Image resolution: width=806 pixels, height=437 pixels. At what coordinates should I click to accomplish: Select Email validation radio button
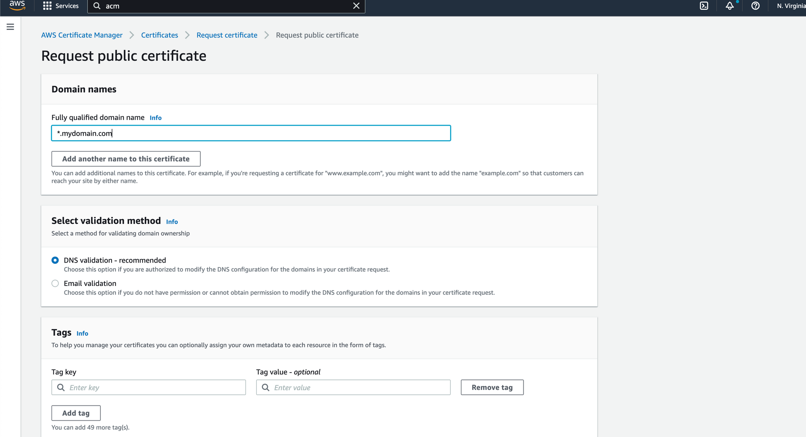click(55, 284)
